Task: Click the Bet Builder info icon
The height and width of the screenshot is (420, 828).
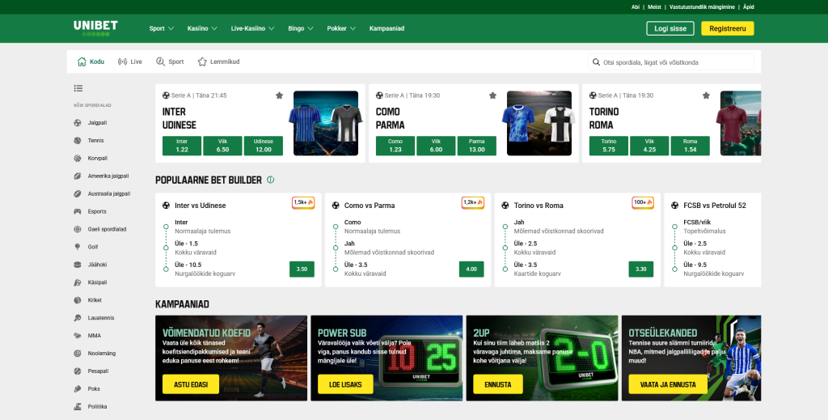Action: (270, 180)
